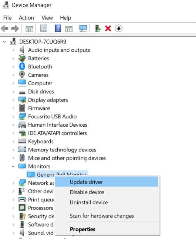This screenshot has height=239, width=196.
Task: Click the Bluetooth category icon
Action: click(22, 66)
